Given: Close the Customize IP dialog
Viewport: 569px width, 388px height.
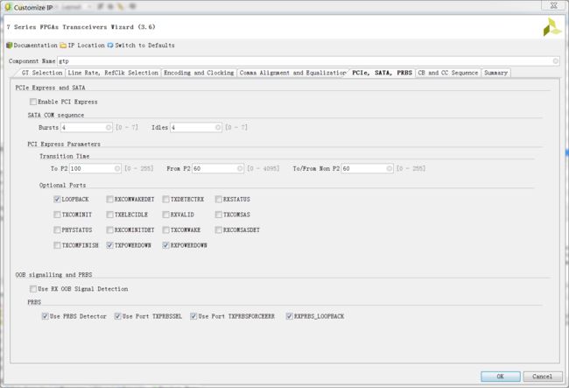Looking at the screenshot, I should 554,5.
